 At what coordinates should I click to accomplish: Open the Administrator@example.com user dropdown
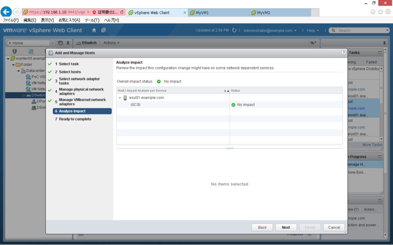[x=270, y=30]
